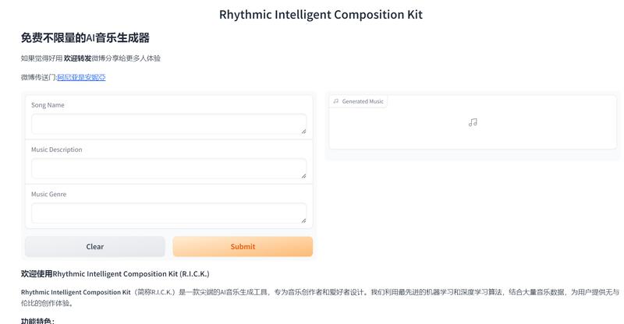Click the Music Genre textbox resize handle
This screenshot has width=624, height=324.
(x=303, y=220)
